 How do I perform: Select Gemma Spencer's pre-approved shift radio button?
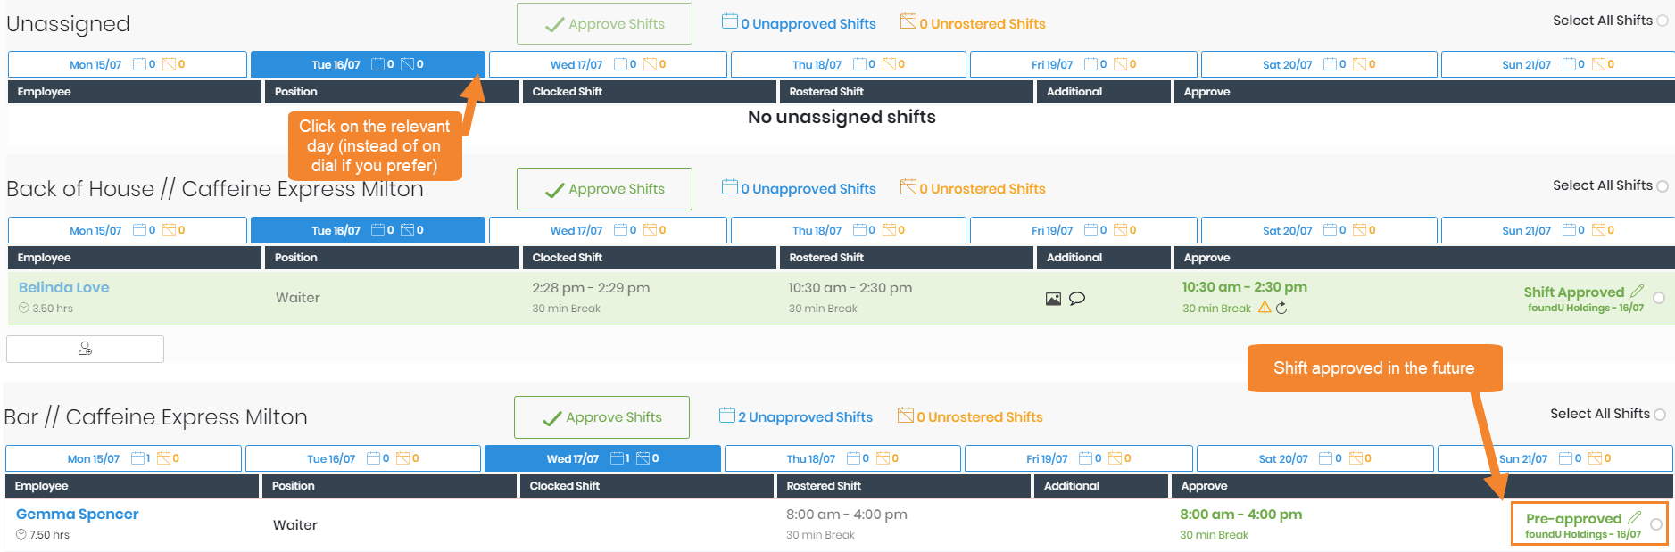(1656, 524)
